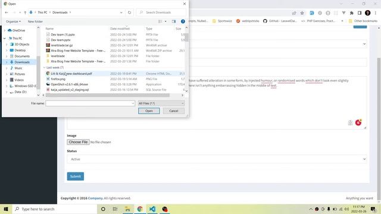Bookmark this page with the star icon
The width and height of the screenshot is (381, 214).
click(x=302, y=13)
